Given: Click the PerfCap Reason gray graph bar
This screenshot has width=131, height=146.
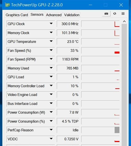Looking at the screenshot, I should pos(117,130).
